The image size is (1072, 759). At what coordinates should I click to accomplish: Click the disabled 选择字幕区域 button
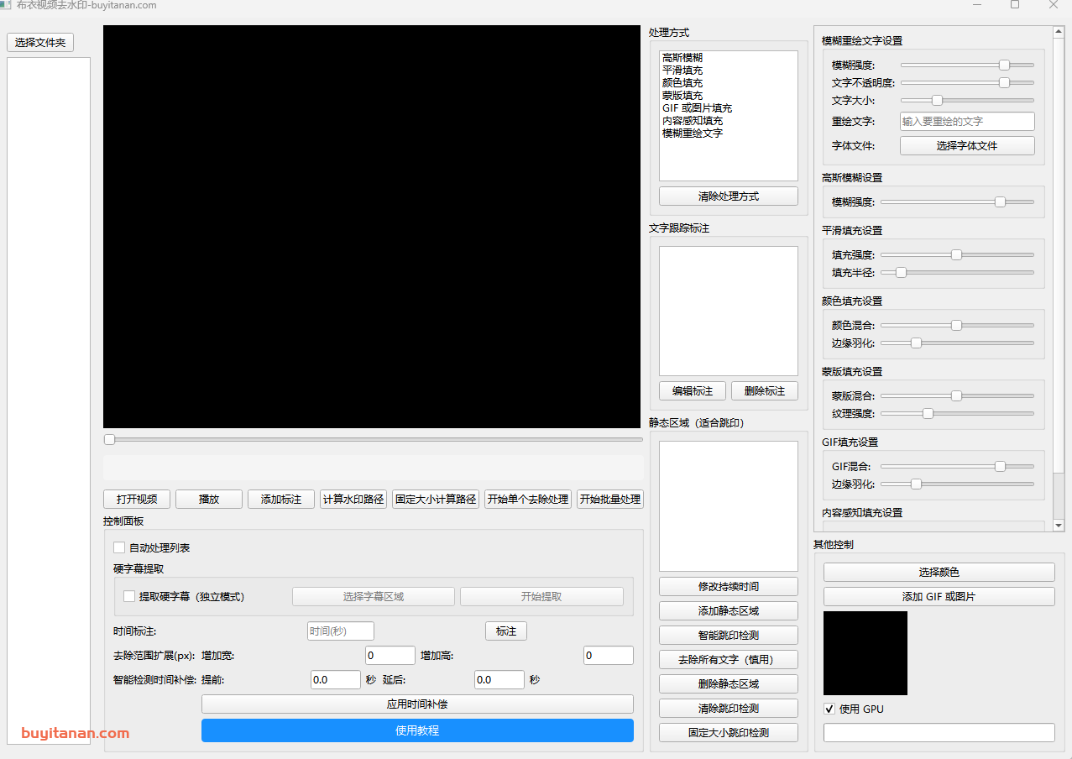tap(374, 596)
